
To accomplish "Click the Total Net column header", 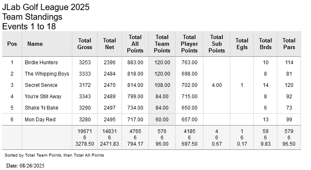I will (109, 44).
